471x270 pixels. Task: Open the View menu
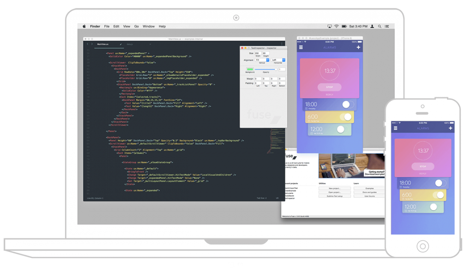[127, 26]
